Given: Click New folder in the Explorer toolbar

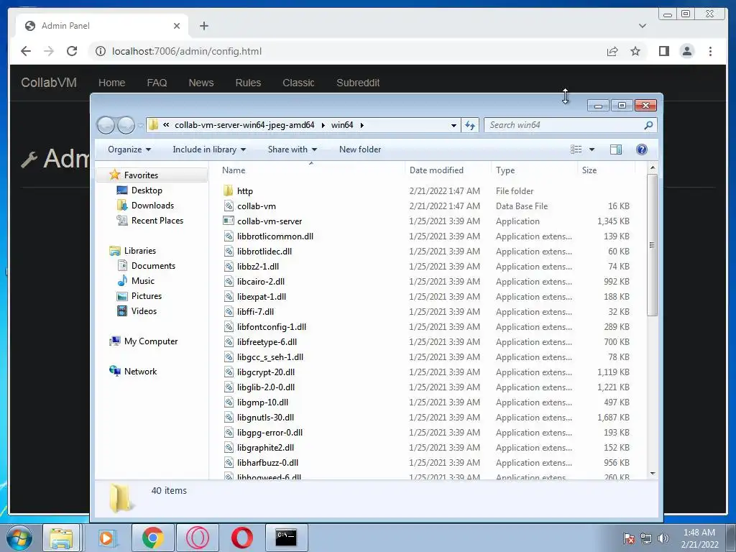Looking at the screenshot, I should (x=360, y=149).
